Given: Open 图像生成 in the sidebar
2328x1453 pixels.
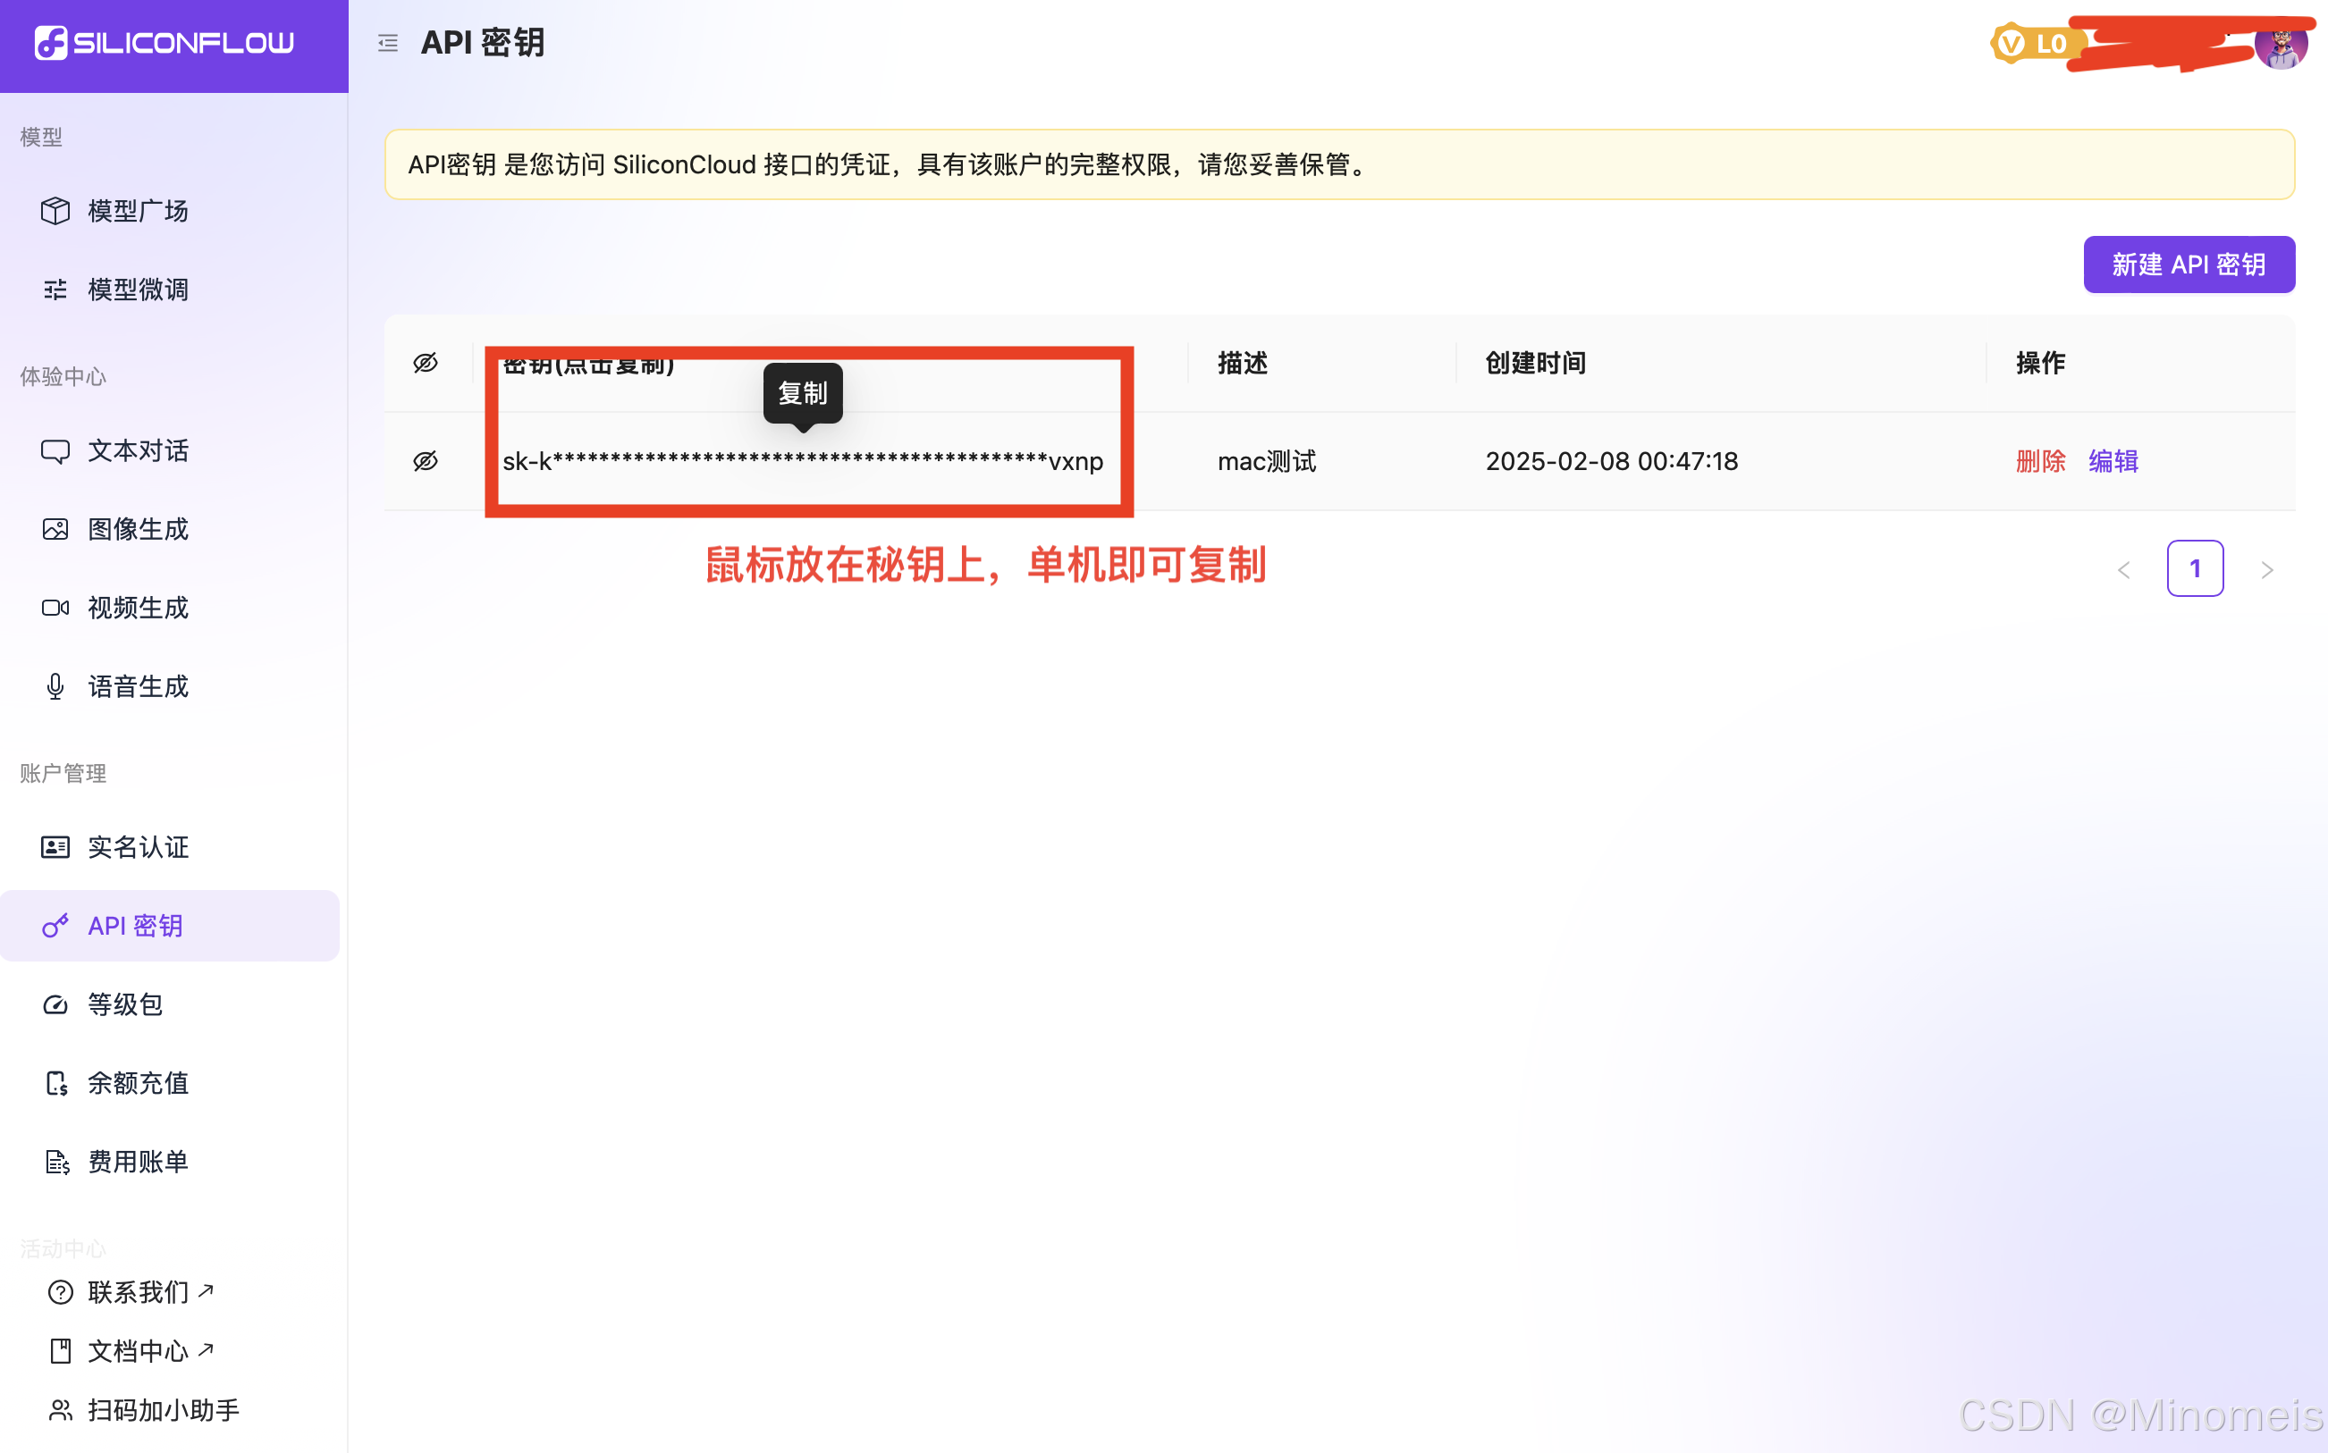Looking at the screenshot, I should pos(138,530).
